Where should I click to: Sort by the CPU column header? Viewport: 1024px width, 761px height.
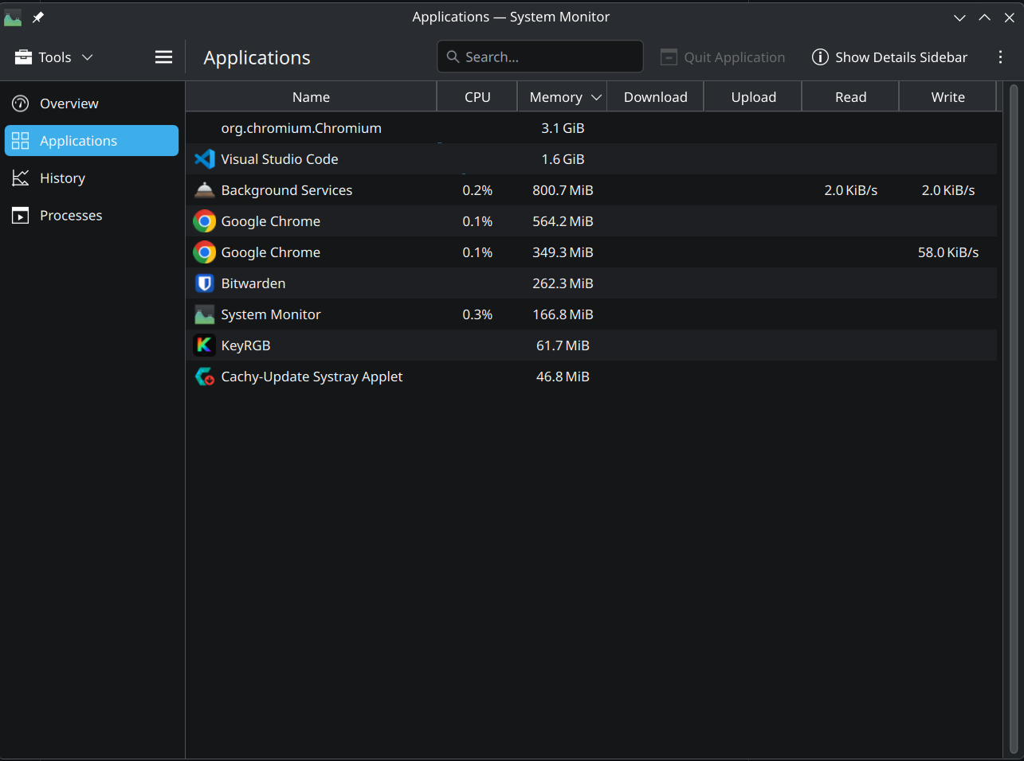point(477,97)
